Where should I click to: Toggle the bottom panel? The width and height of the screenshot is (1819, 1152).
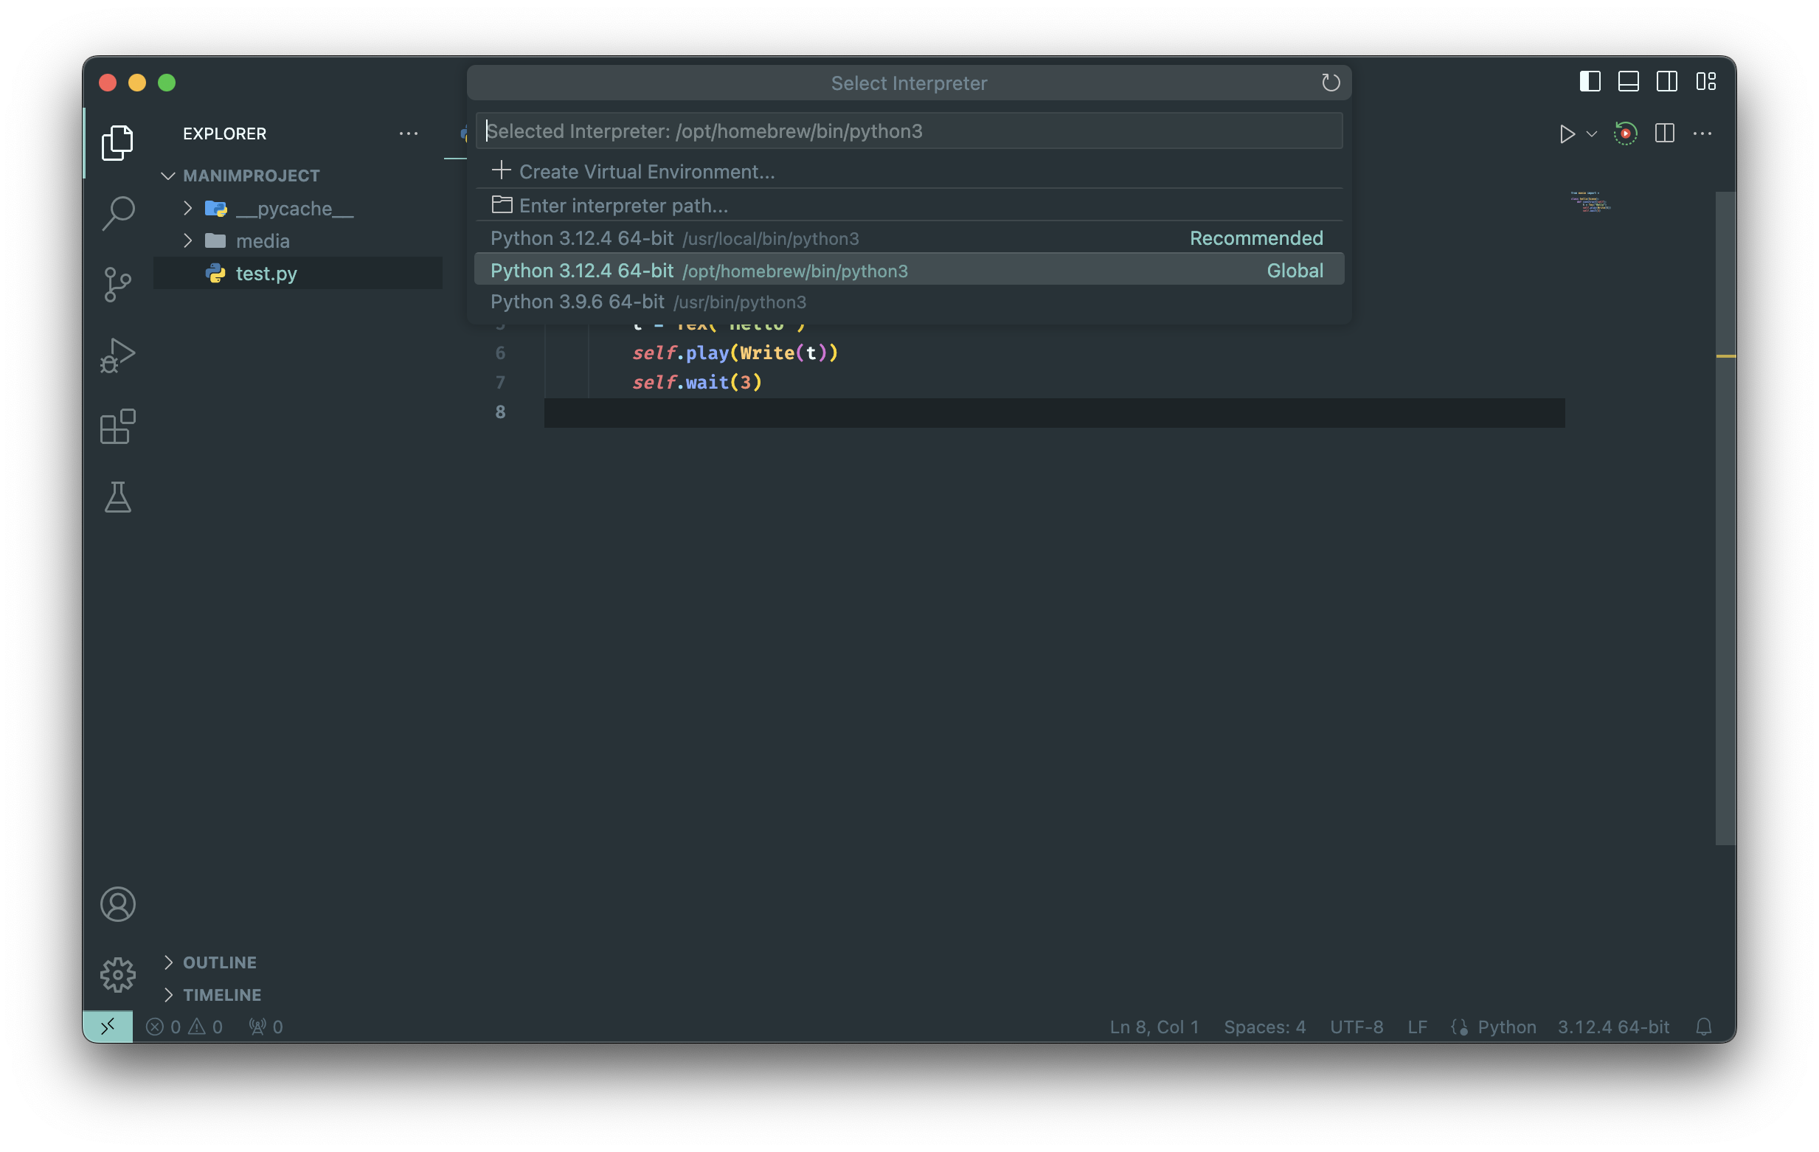coord(1628,82)
